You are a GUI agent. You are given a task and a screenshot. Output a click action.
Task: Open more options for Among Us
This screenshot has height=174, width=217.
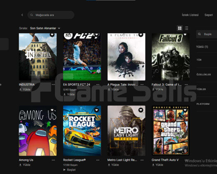coord(53,160)
